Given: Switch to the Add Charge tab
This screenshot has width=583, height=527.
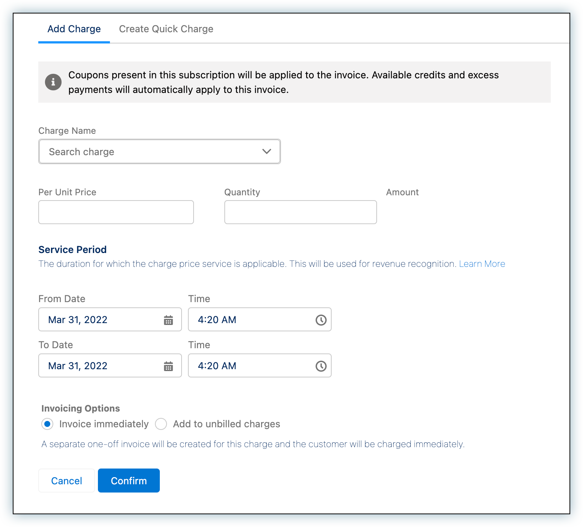Looking at the screenshot, I should pyautogui.click(x=74, y=29).
